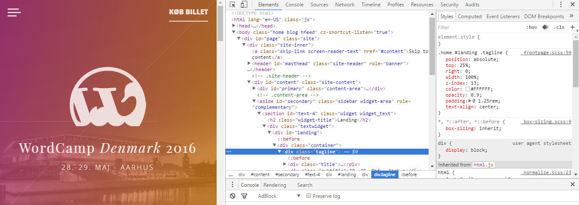Toggle the .cls element classes button
The height and width of the screenshot is (205, 579).
tap(559, 27)
